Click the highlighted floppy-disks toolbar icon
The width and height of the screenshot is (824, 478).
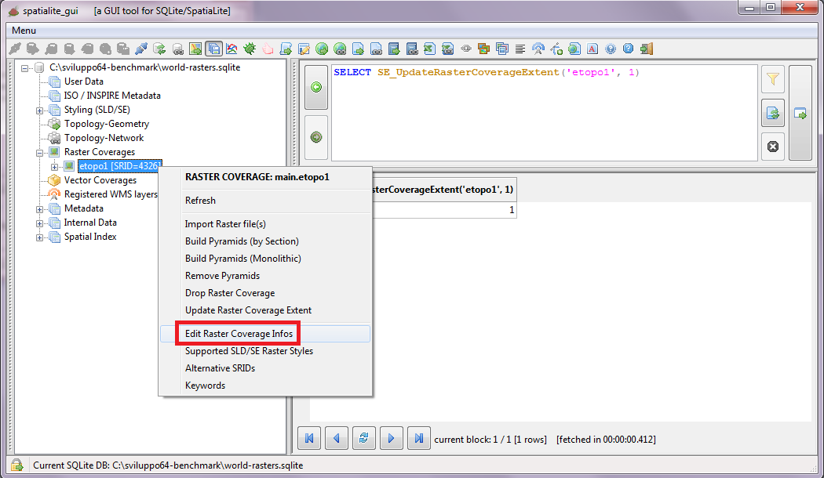click(x=214, y=49)
